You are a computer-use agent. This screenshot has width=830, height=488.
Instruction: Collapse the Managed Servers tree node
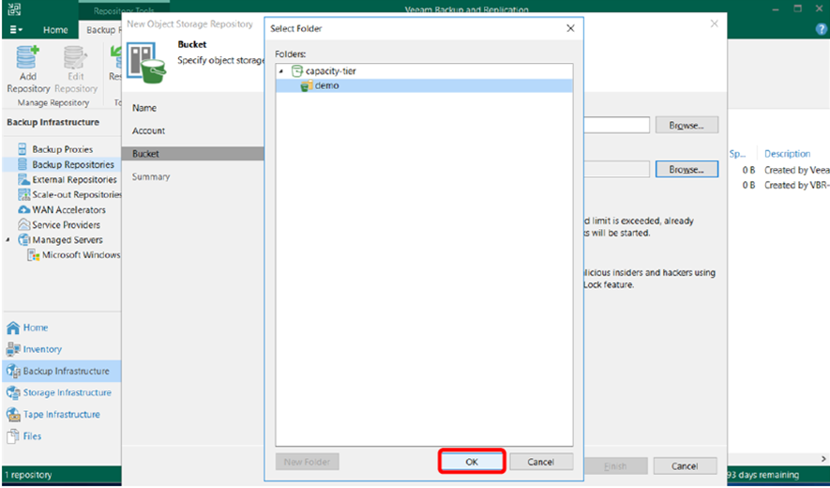coord(8,240)
